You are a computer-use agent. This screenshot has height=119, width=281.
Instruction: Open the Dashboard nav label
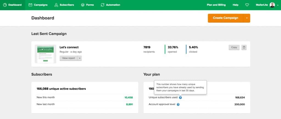click(x=15, y=5)
